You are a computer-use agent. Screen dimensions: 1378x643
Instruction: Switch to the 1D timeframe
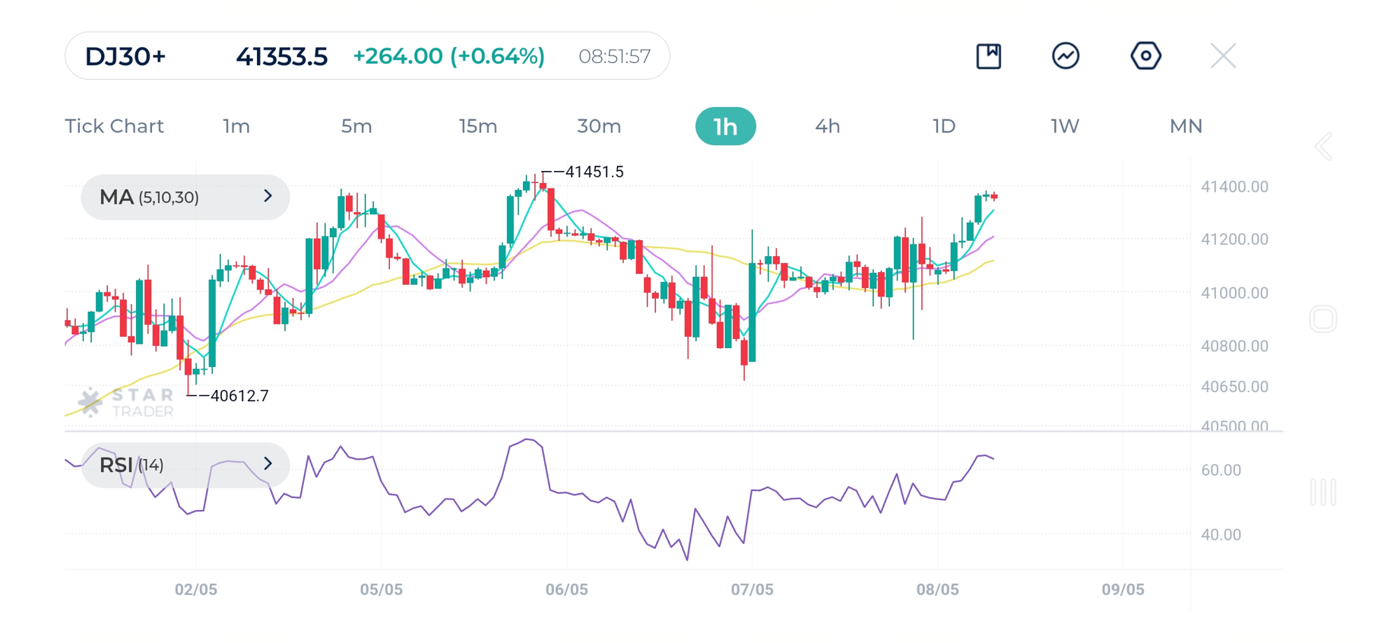[944, 126]
